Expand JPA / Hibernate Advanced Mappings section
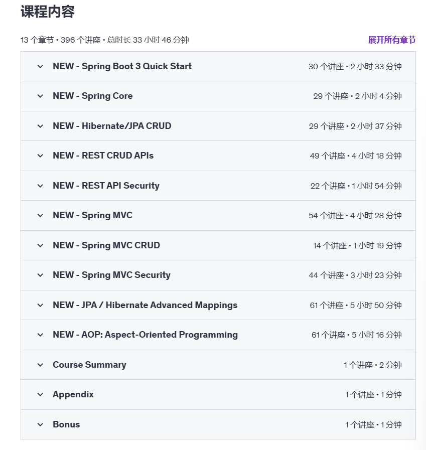Screen dimensions: 426x450 coord(40,305)
